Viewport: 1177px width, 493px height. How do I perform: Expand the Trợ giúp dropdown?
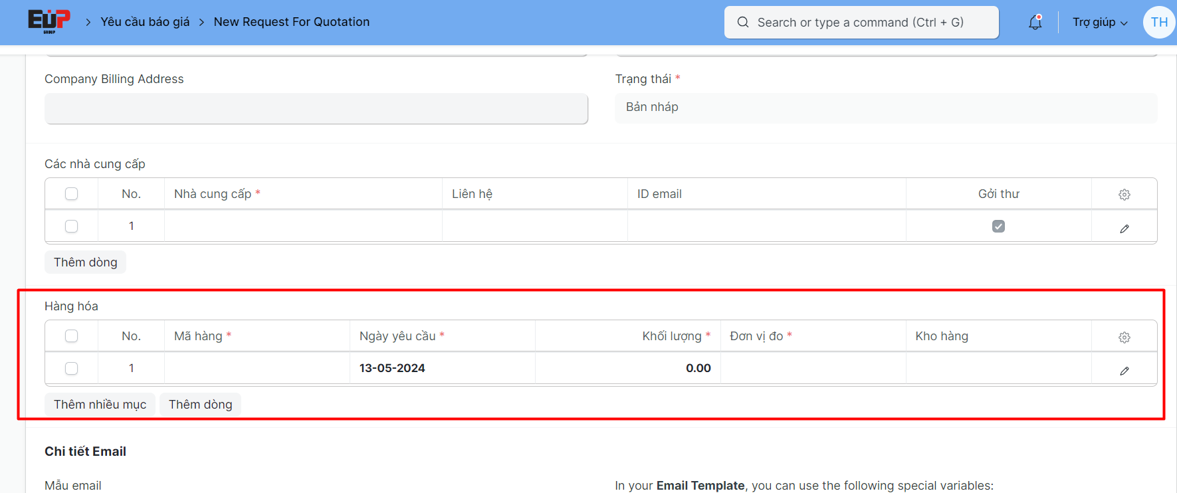(1099, 23)
